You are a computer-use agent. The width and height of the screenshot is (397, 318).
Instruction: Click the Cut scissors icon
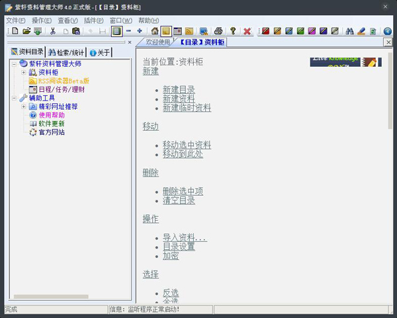(53, 31)
